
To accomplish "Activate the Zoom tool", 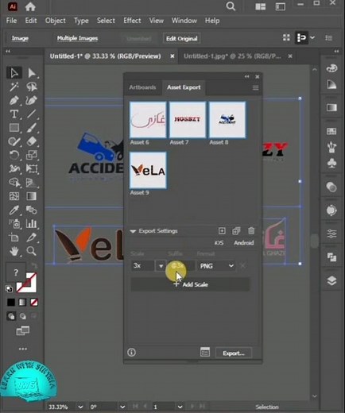I will coord(32,251).
